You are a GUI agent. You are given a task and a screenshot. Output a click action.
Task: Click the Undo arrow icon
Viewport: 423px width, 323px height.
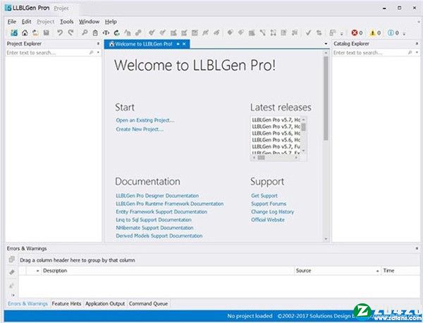coord(60,33)
